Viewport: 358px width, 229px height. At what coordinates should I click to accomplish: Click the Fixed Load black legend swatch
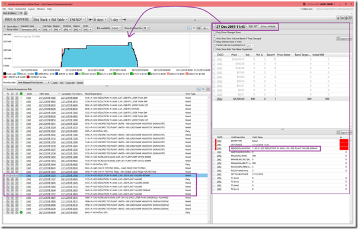[5, 74]
